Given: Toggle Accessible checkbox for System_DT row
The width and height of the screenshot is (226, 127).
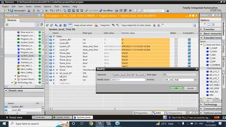Looking at the screenshot, I should (189, 46).
